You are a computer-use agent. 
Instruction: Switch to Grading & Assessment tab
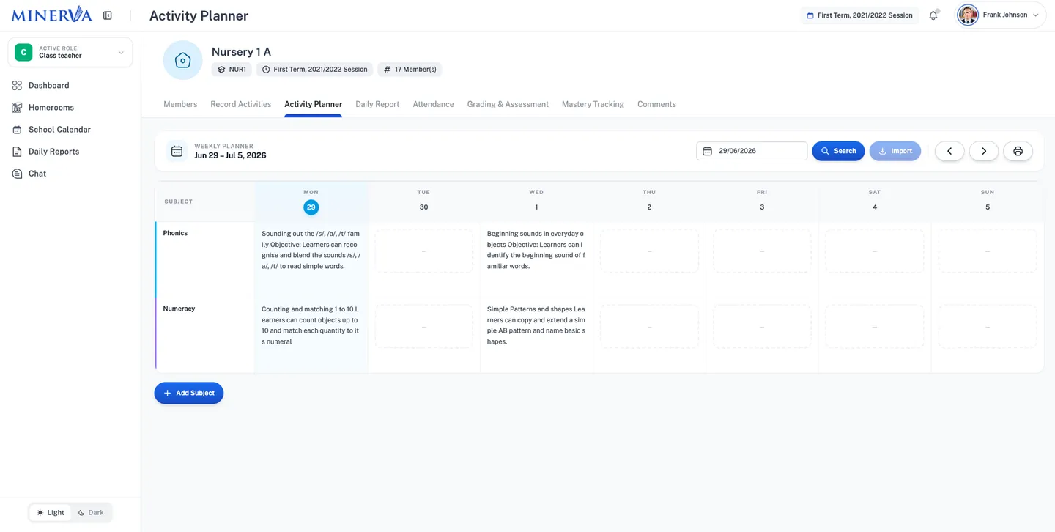pos(508,104)
